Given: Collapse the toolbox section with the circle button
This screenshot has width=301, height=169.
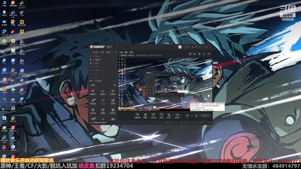Looking at the screenshot, I should coord(115,85).
